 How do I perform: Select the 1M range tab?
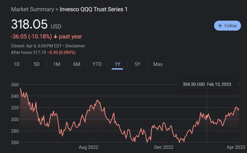point(57,64)
